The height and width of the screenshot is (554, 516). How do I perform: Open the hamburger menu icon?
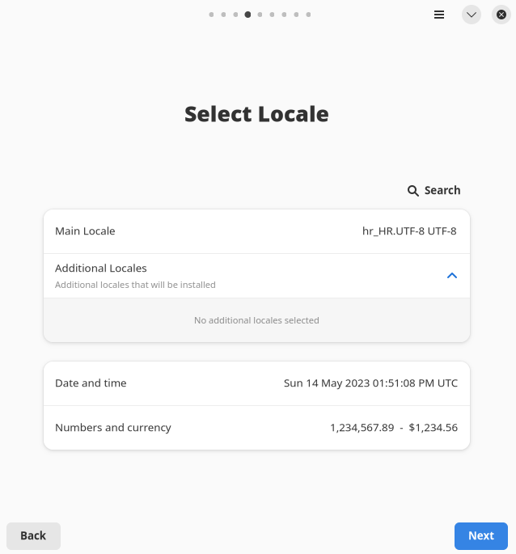[439, 15]
